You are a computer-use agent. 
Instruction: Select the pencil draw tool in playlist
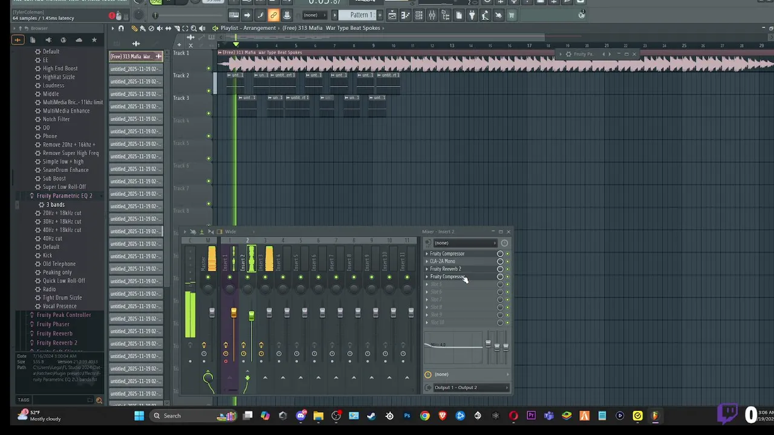134,28
